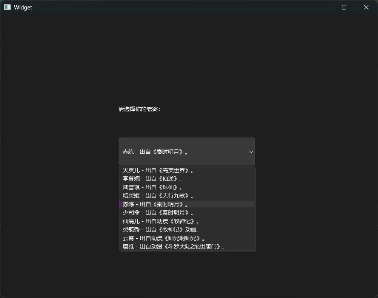The height and width of the screenshot is (298, 378).
Task: Minimize the Widget window
Action: pyautogui.click(x=322, y=7)
